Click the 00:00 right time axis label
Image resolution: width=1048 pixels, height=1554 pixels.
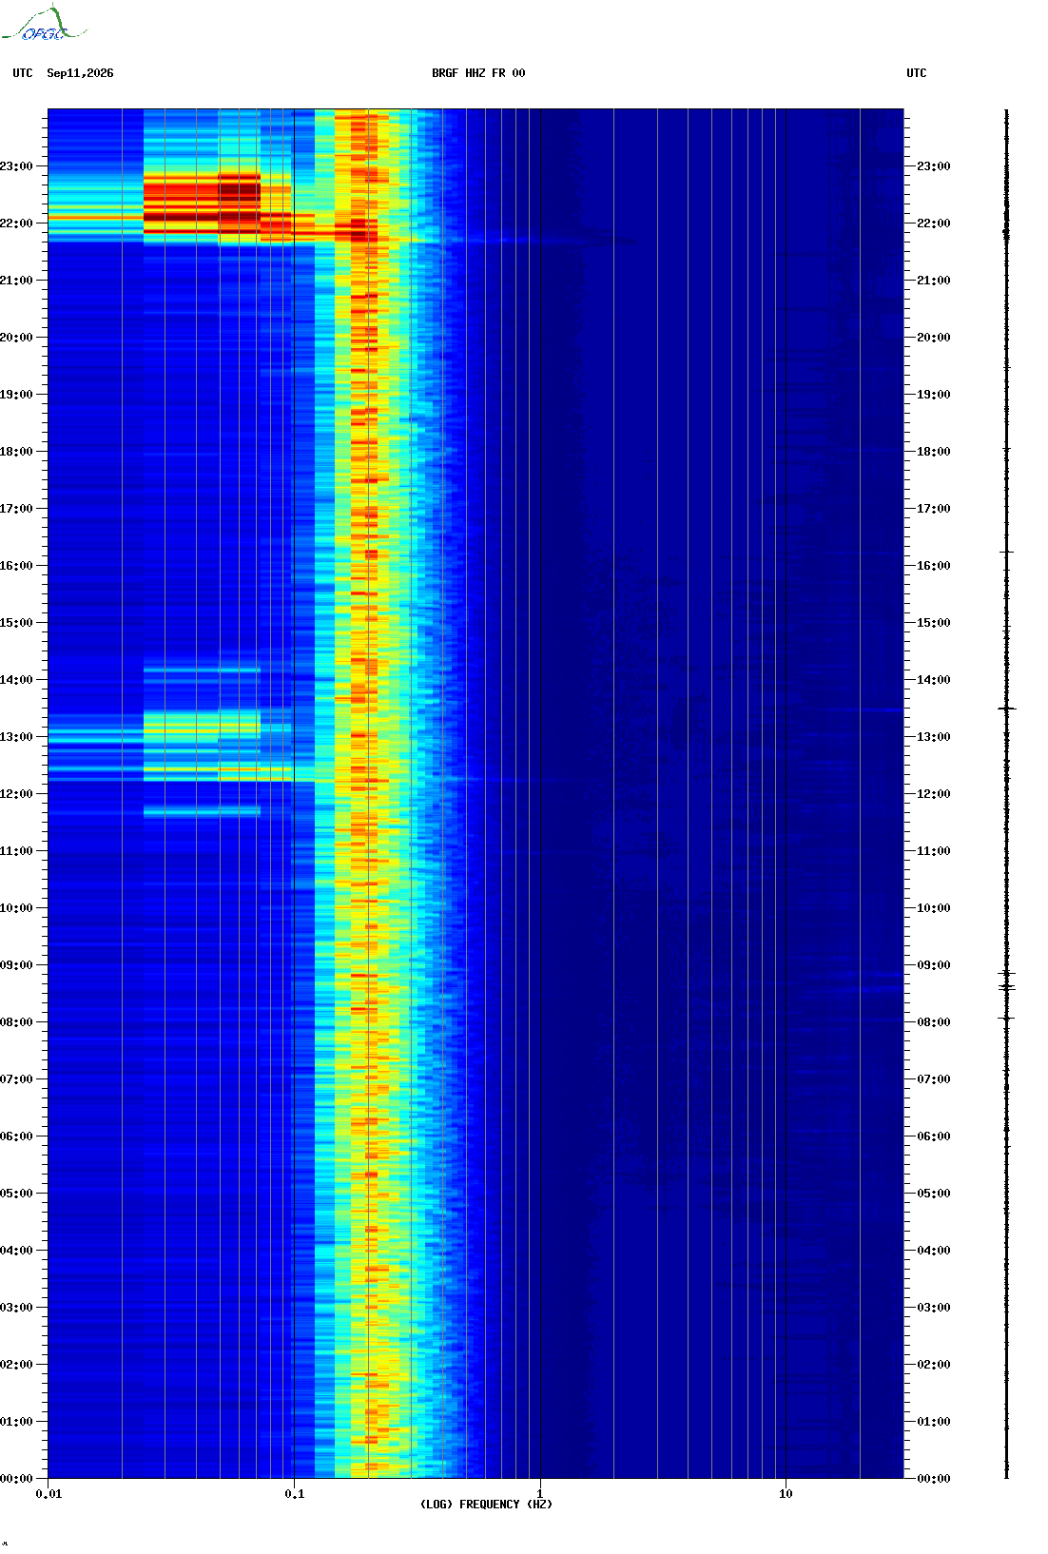(x=933, y=1479)
